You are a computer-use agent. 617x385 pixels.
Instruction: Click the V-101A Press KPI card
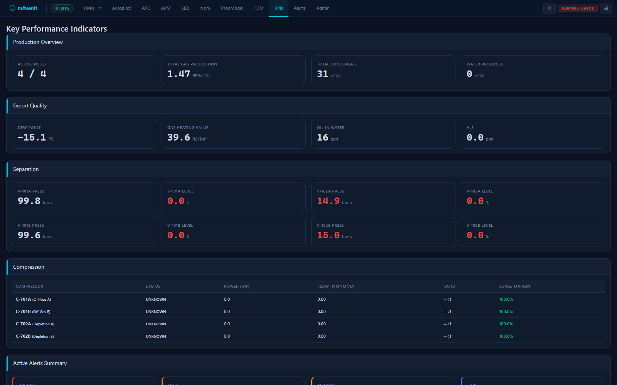tap(84, 197)
